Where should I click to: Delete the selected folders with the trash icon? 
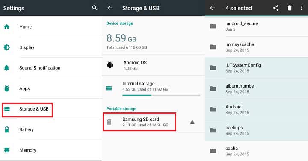(x=290, y=8)
